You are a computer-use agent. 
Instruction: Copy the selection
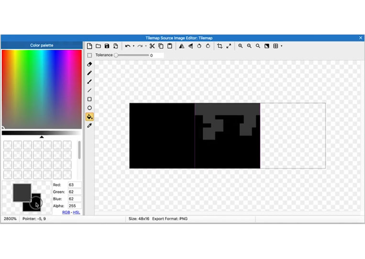pyautogui.click(x=161, y=46)
